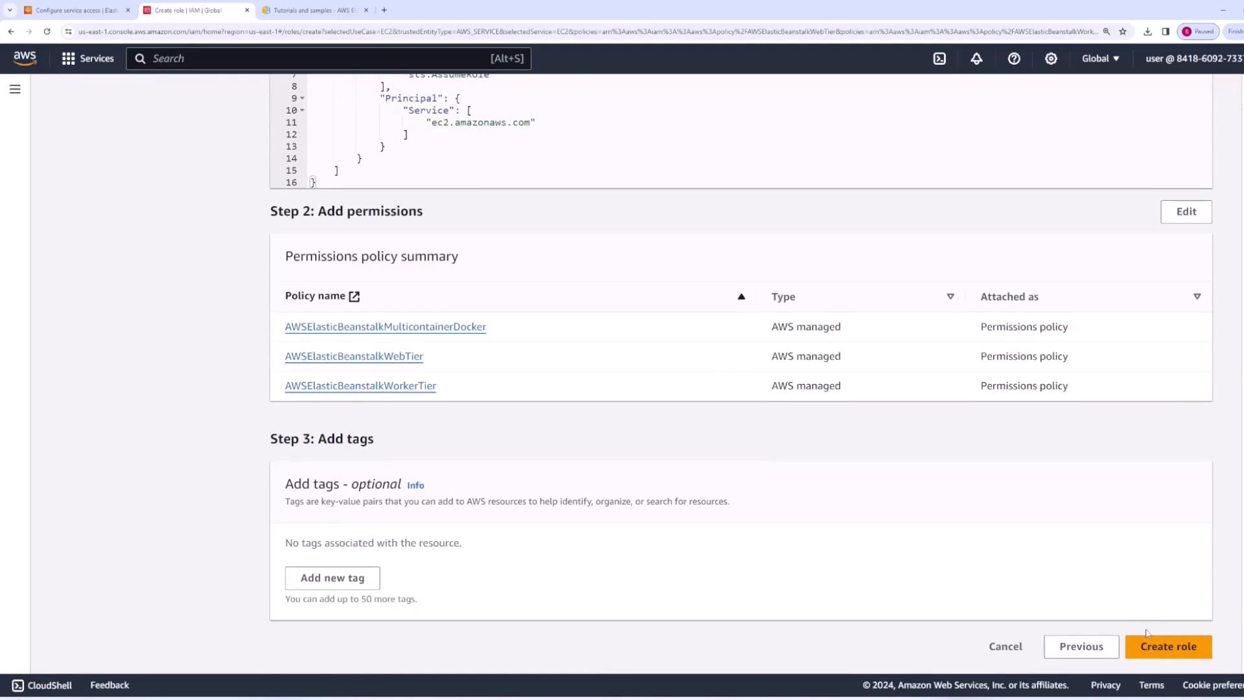Open AWSElasticBeanstalkWebTier policy link
The width and height of the screenshot is (1244, 700).
pyautogui.click(x=354, y=356)
